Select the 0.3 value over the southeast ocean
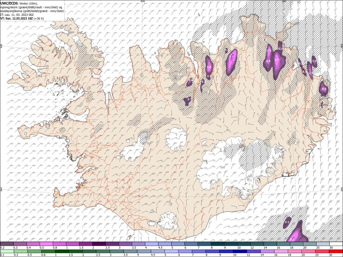 [x=287, y=222]
